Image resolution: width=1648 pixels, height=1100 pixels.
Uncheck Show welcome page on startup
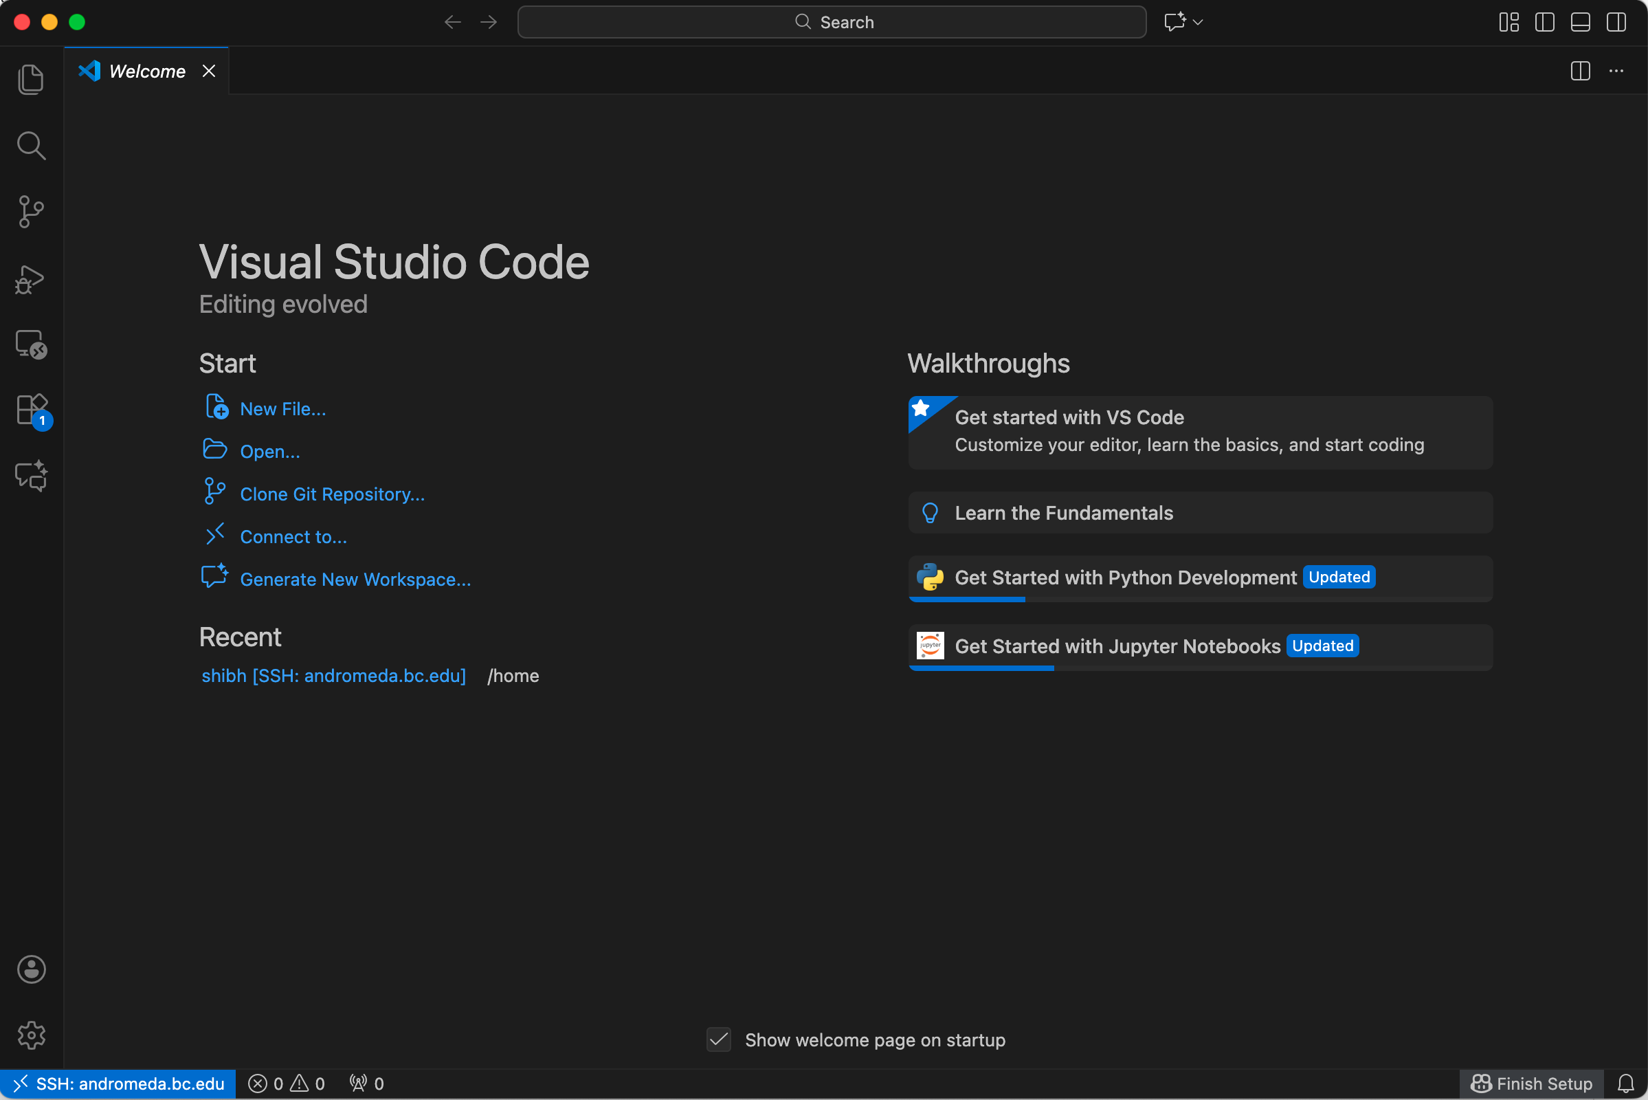(x=719, y=1039)
